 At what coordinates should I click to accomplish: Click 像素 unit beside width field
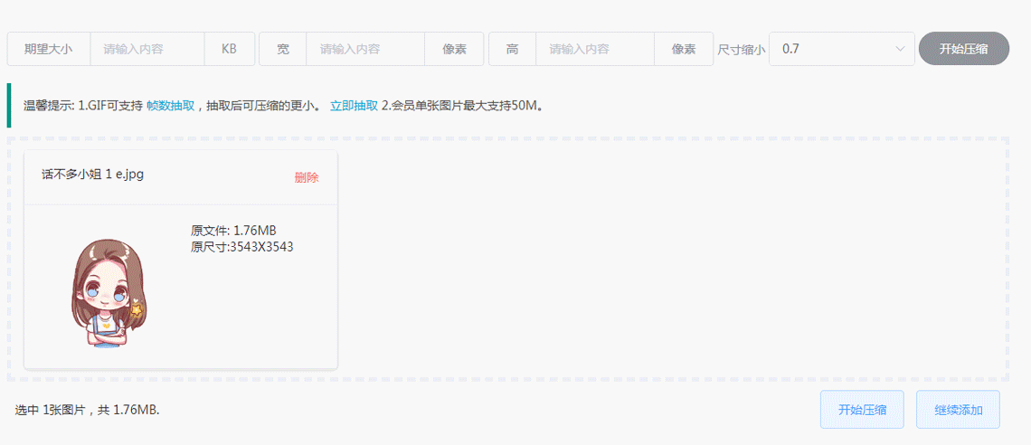click(x=454, y=49)
